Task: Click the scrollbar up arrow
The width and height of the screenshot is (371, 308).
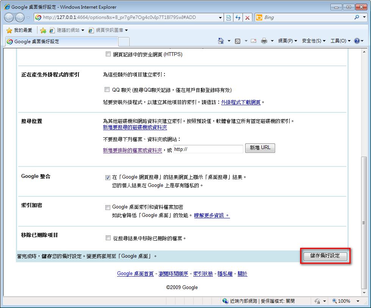Action: pyautogui.click(x=364, y=51)
